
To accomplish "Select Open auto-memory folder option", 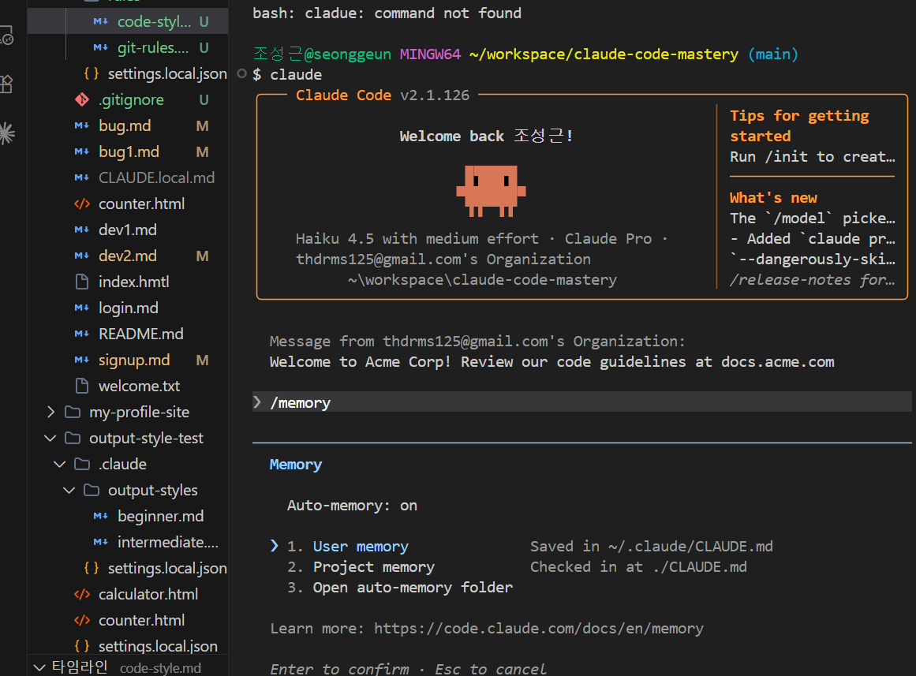I will pyautogui.click(x=413, y=587).
